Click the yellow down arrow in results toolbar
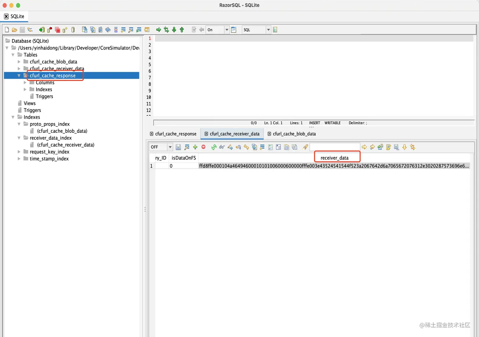 pos(405,147)
